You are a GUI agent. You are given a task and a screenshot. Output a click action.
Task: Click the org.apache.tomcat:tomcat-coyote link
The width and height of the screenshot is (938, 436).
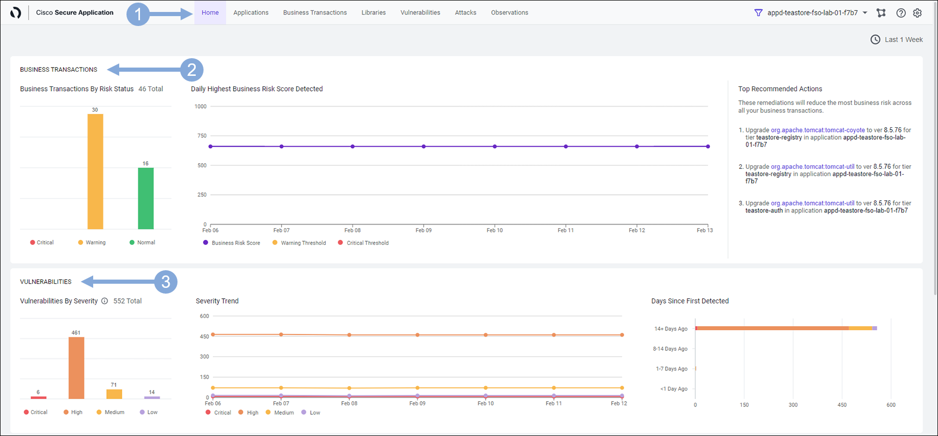tap(817, 130)
